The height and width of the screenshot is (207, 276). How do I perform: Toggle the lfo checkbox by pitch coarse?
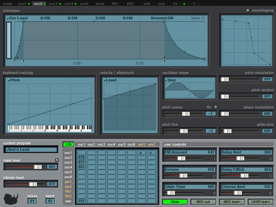pyautogui.click(x=215, y=107)
